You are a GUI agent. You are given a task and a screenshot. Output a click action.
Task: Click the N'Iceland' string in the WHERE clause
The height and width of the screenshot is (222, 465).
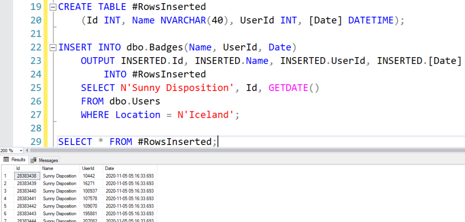208,115
